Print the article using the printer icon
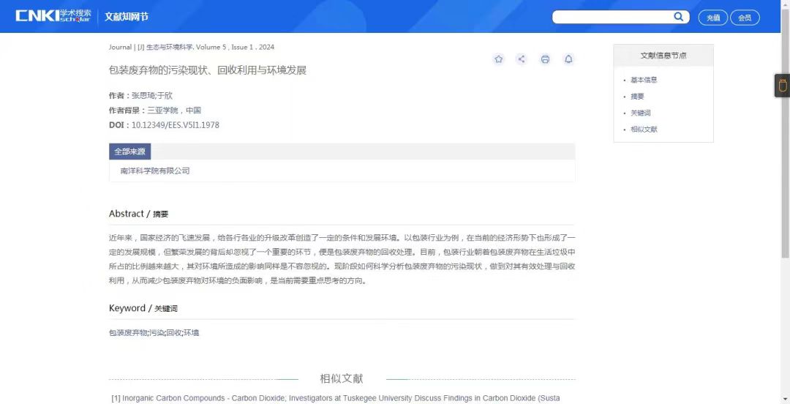The height and width of the screenshot is (404, 790). [x=545, y=59]
